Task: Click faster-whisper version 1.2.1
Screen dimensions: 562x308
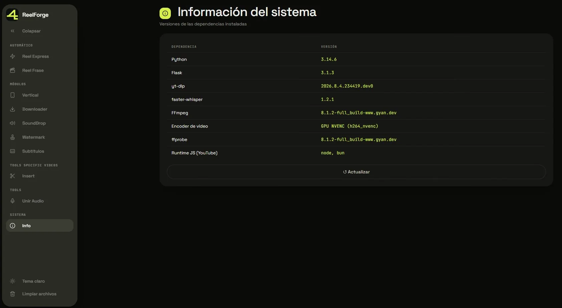Action: pos(327,100)
